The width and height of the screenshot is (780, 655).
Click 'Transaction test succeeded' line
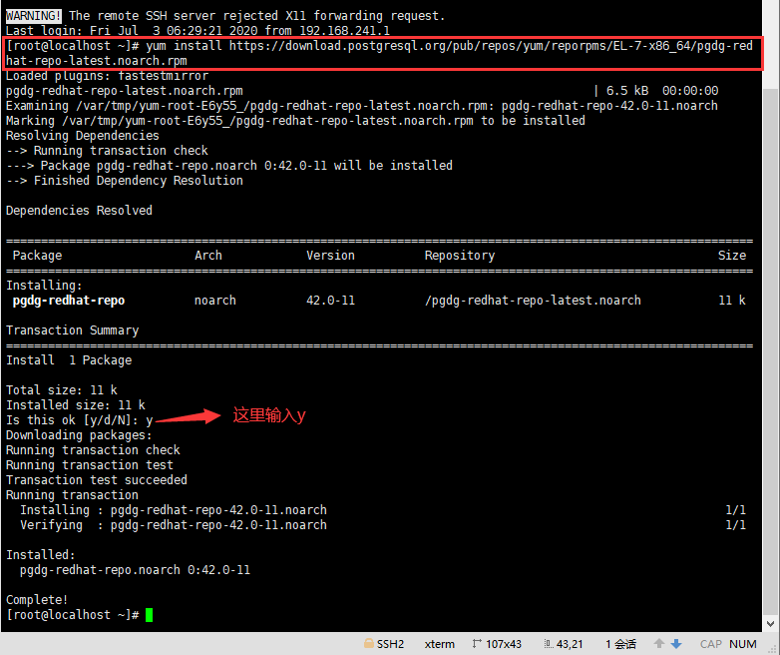[x=97, y=480]
